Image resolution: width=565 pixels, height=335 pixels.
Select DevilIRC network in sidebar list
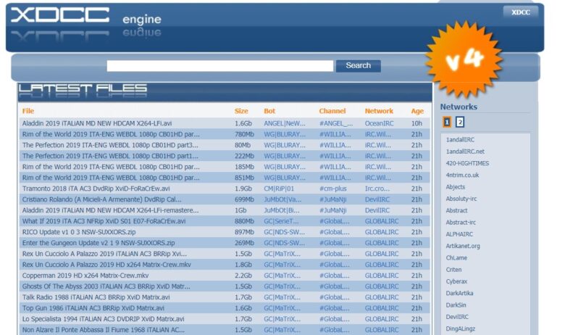457,317
